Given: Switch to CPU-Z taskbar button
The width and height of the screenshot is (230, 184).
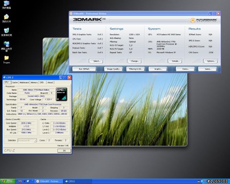Looking at the screenshot, I should tap(78, 181).
